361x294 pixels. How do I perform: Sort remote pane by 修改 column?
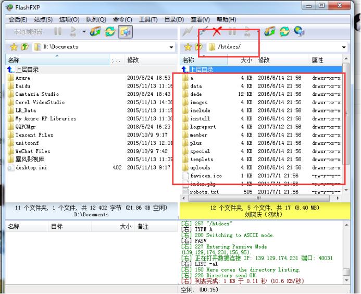coord(282,60)
